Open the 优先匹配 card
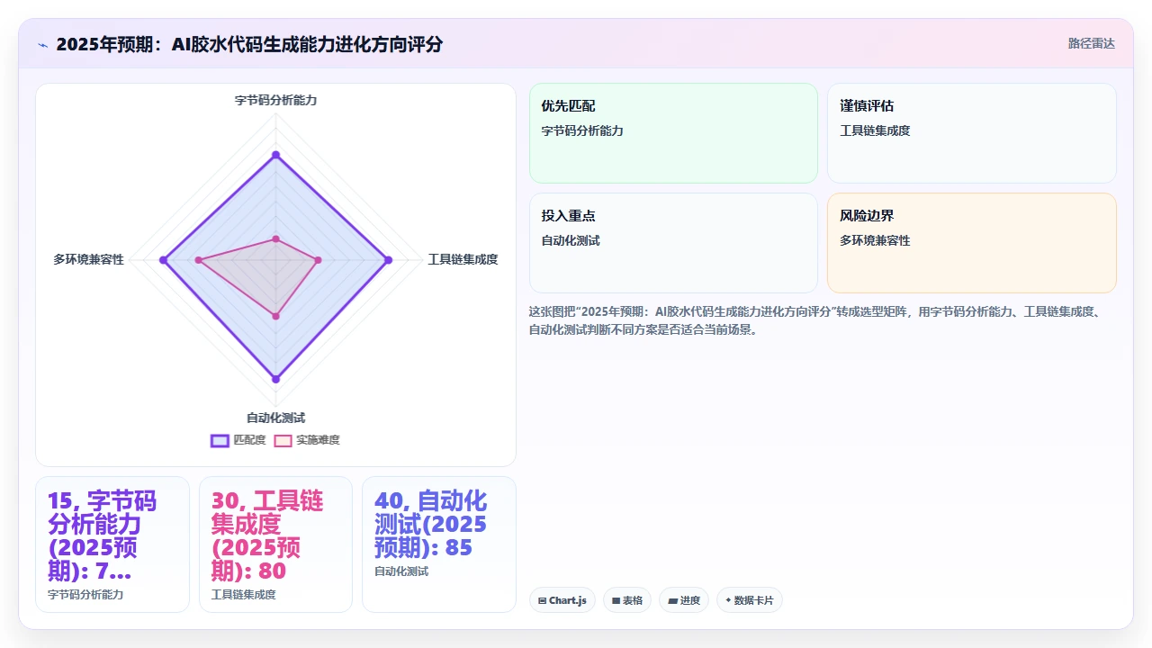This screenshot has height=648, width=1152. [673, 133]
